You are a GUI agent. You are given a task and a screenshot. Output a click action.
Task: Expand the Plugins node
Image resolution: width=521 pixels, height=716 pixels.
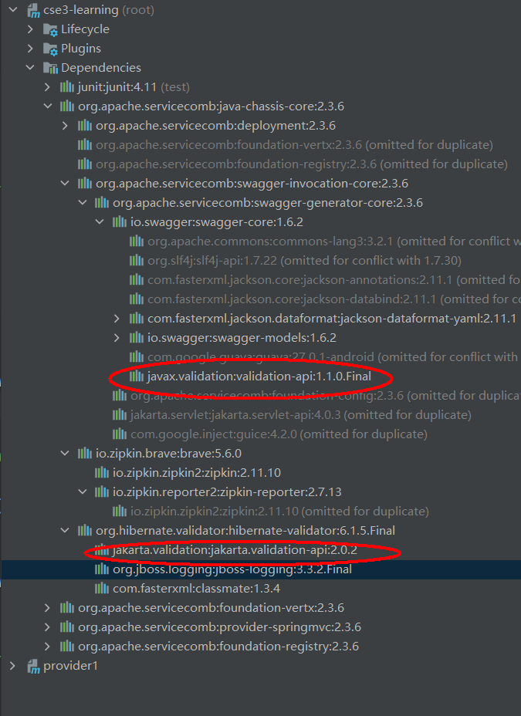(x=30, y=49)
